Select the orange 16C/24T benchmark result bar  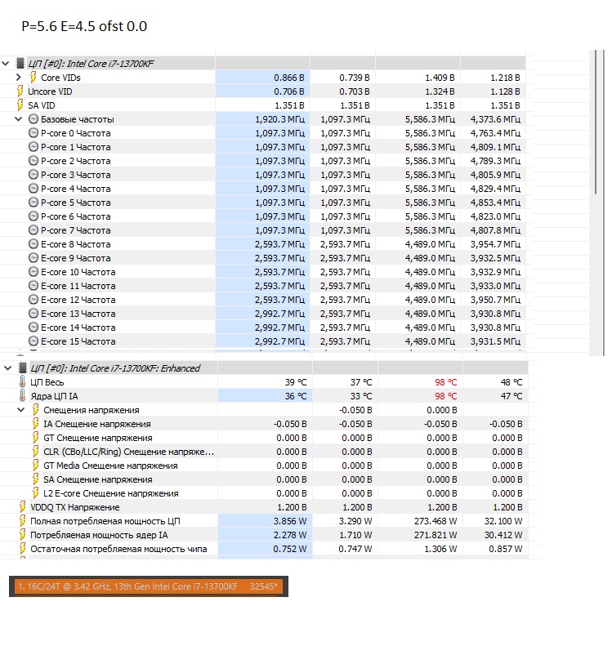[149, 586]
